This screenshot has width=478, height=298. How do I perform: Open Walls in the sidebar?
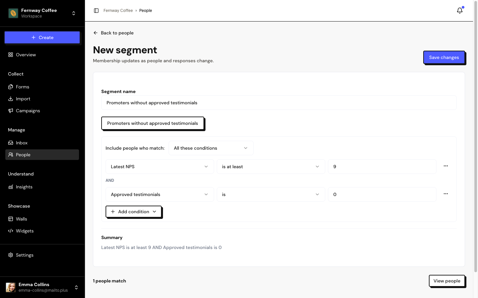click(x=42, y=219)
